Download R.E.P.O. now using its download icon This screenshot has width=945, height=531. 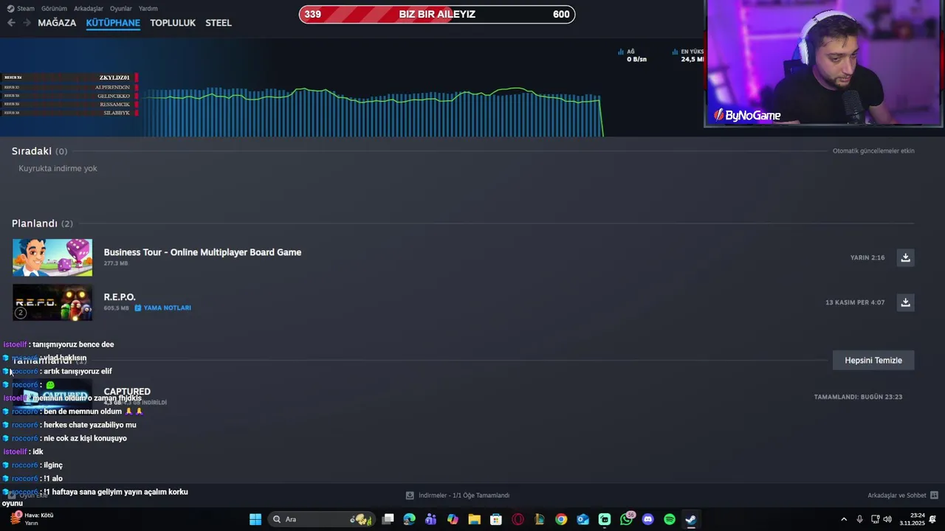pos(905,302)
